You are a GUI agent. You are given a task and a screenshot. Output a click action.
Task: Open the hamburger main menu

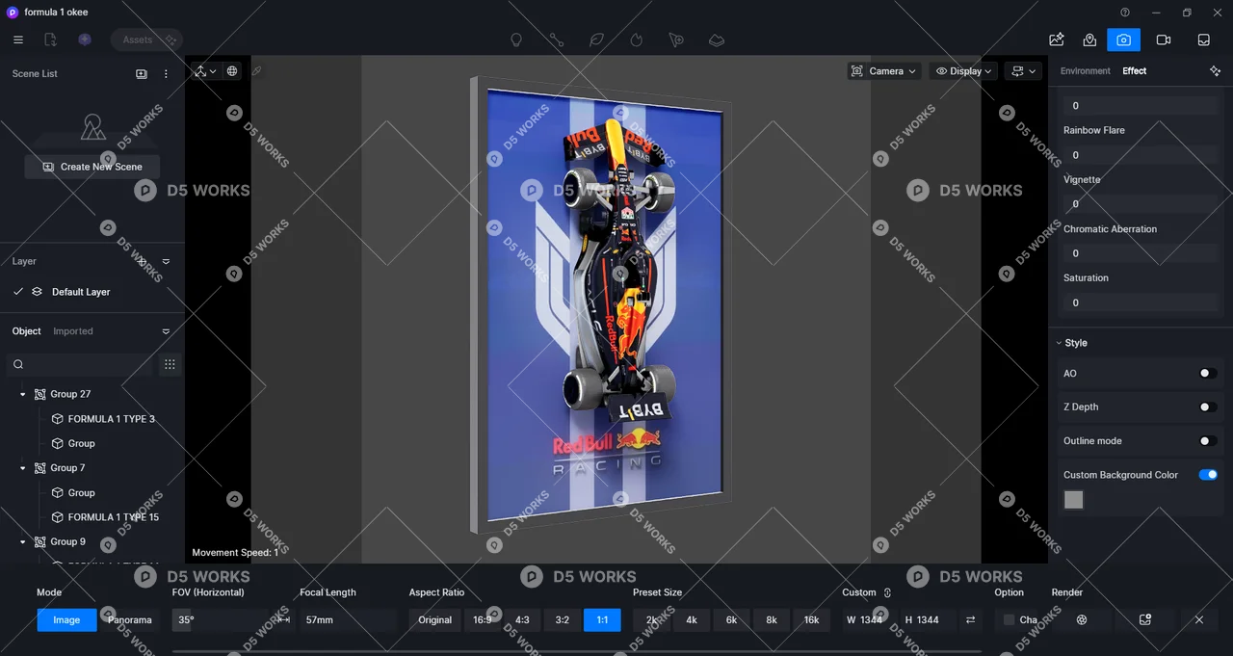click(18, 39)
